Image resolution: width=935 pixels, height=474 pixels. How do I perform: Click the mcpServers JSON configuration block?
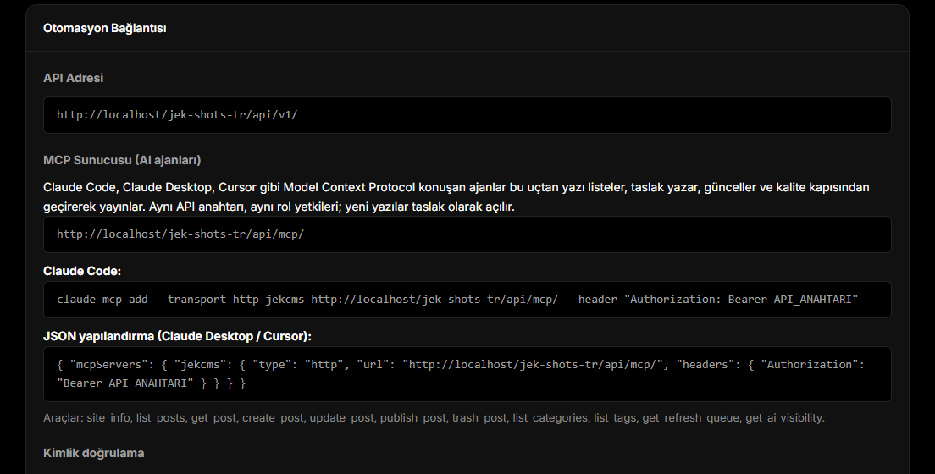coord(467,374)
